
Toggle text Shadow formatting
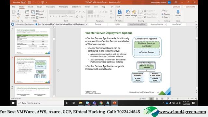coord(59,17)
